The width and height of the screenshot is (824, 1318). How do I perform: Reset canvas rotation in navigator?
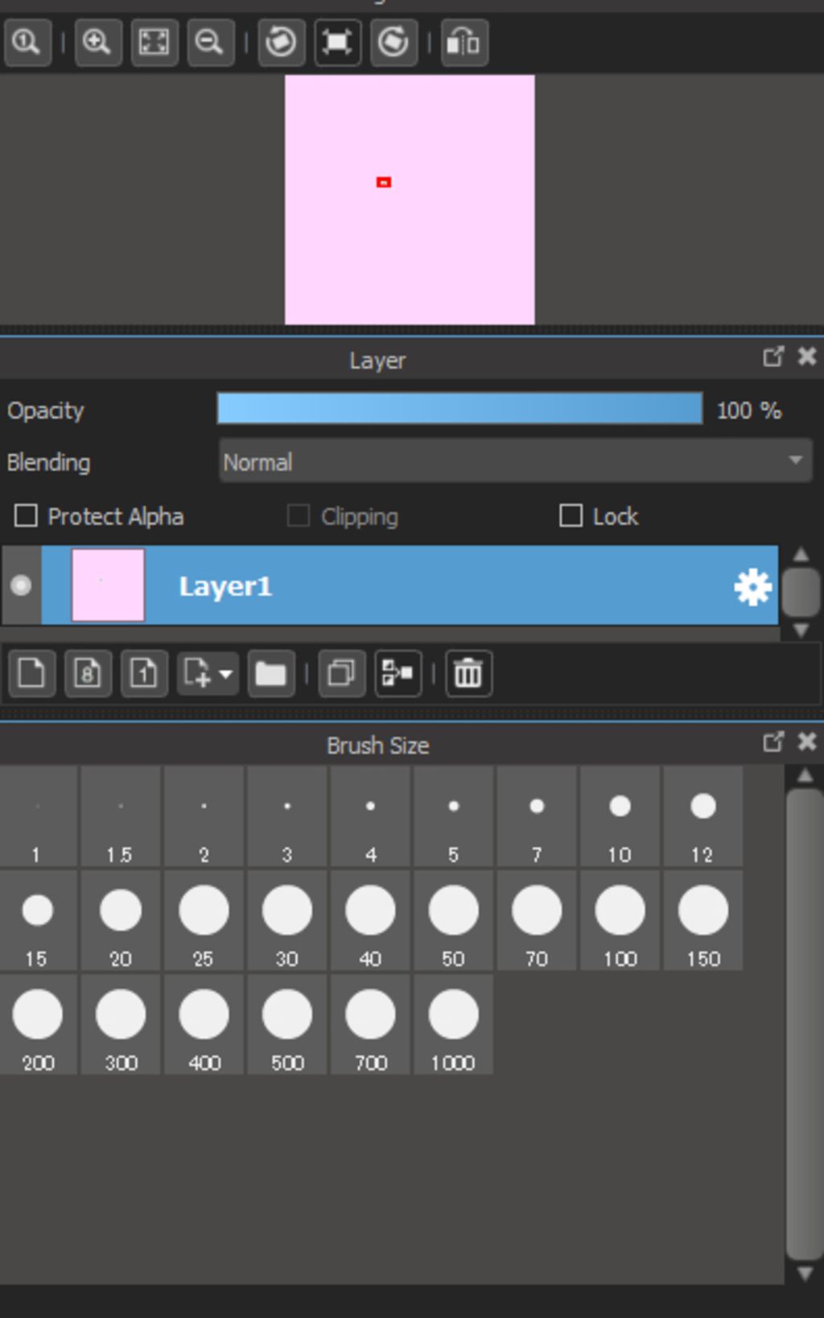(x=337, y=42)
